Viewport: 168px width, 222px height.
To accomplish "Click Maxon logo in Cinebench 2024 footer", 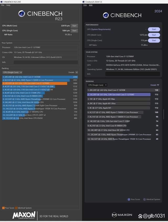I will pyautogui.click(x=122, y=215).
